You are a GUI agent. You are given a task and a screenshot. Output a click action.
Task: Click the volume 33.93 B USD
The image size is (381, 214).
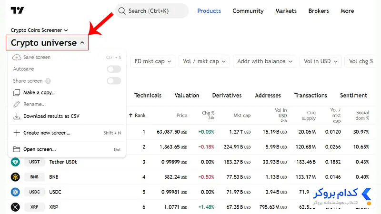tap(275, 162)
